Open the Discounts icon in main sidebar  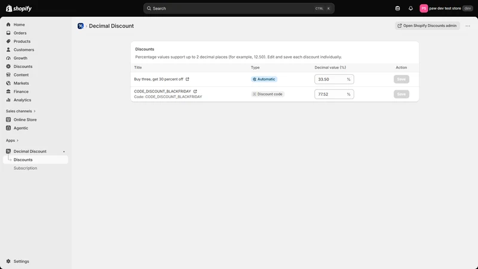click(x=8, y=66)
